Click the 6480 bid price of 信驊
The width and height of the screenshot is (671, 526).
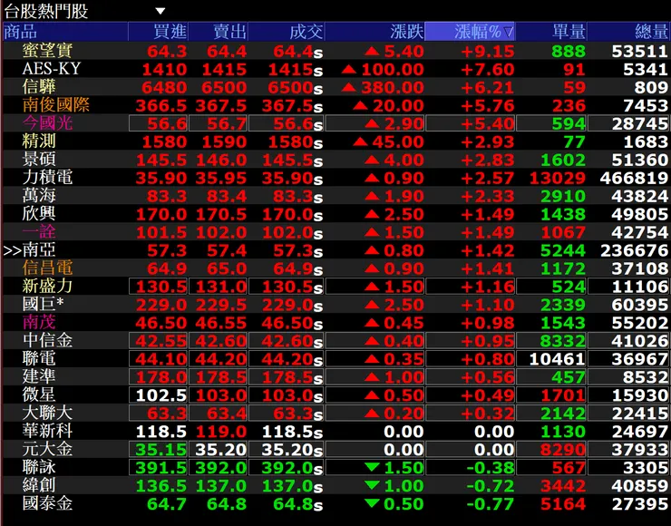164,88
